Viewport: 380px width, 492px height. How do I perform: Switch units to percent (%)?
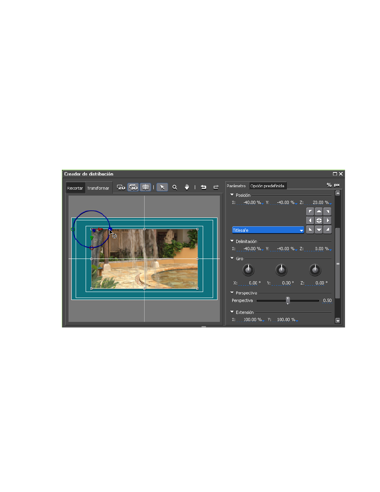point(329,185)
